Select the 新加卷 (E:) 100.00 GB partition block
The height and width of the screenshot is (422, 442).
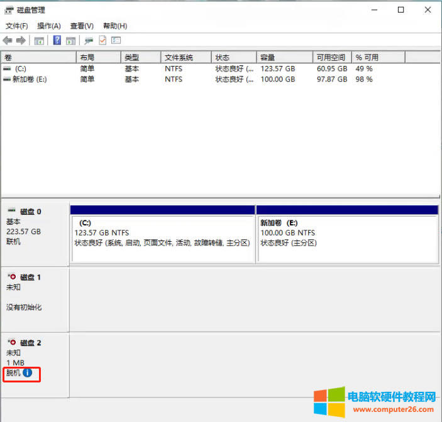347,239
